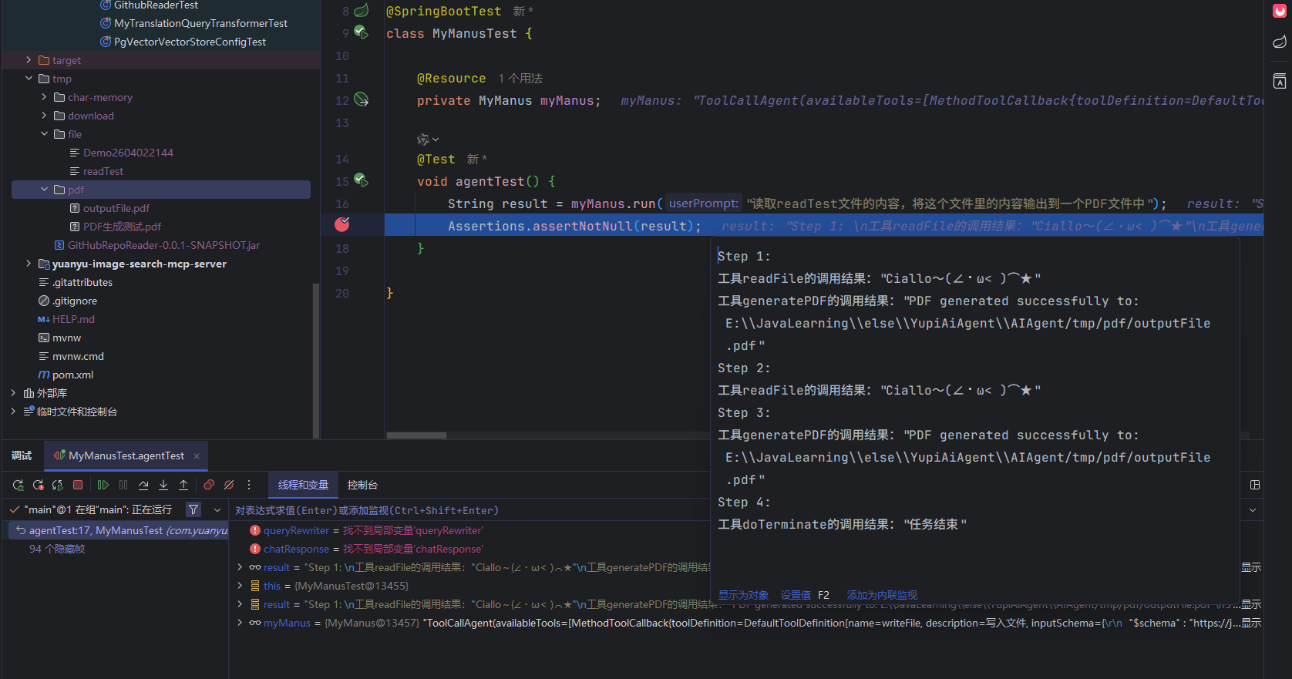Toggle Mute Breakpoints in debug toolbar
The image size is (1292, 679).
pyautogui.click(x=229, y=485)
